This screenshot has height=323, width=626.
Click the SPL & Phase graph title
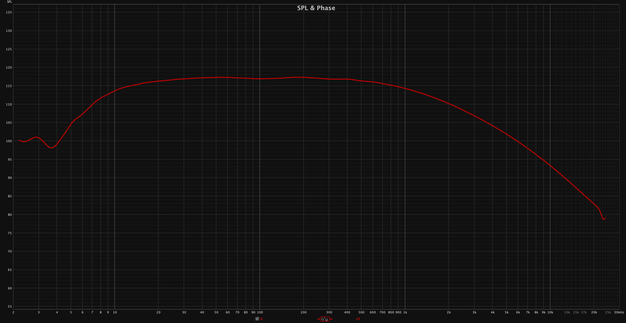click(316, 8)
